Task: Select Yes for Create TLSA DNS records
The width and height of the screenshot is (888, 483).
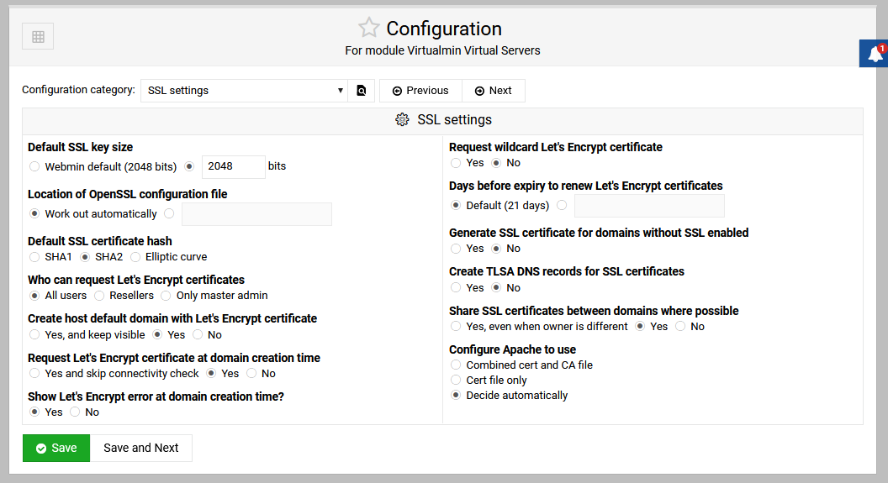Action: (456, 287)
